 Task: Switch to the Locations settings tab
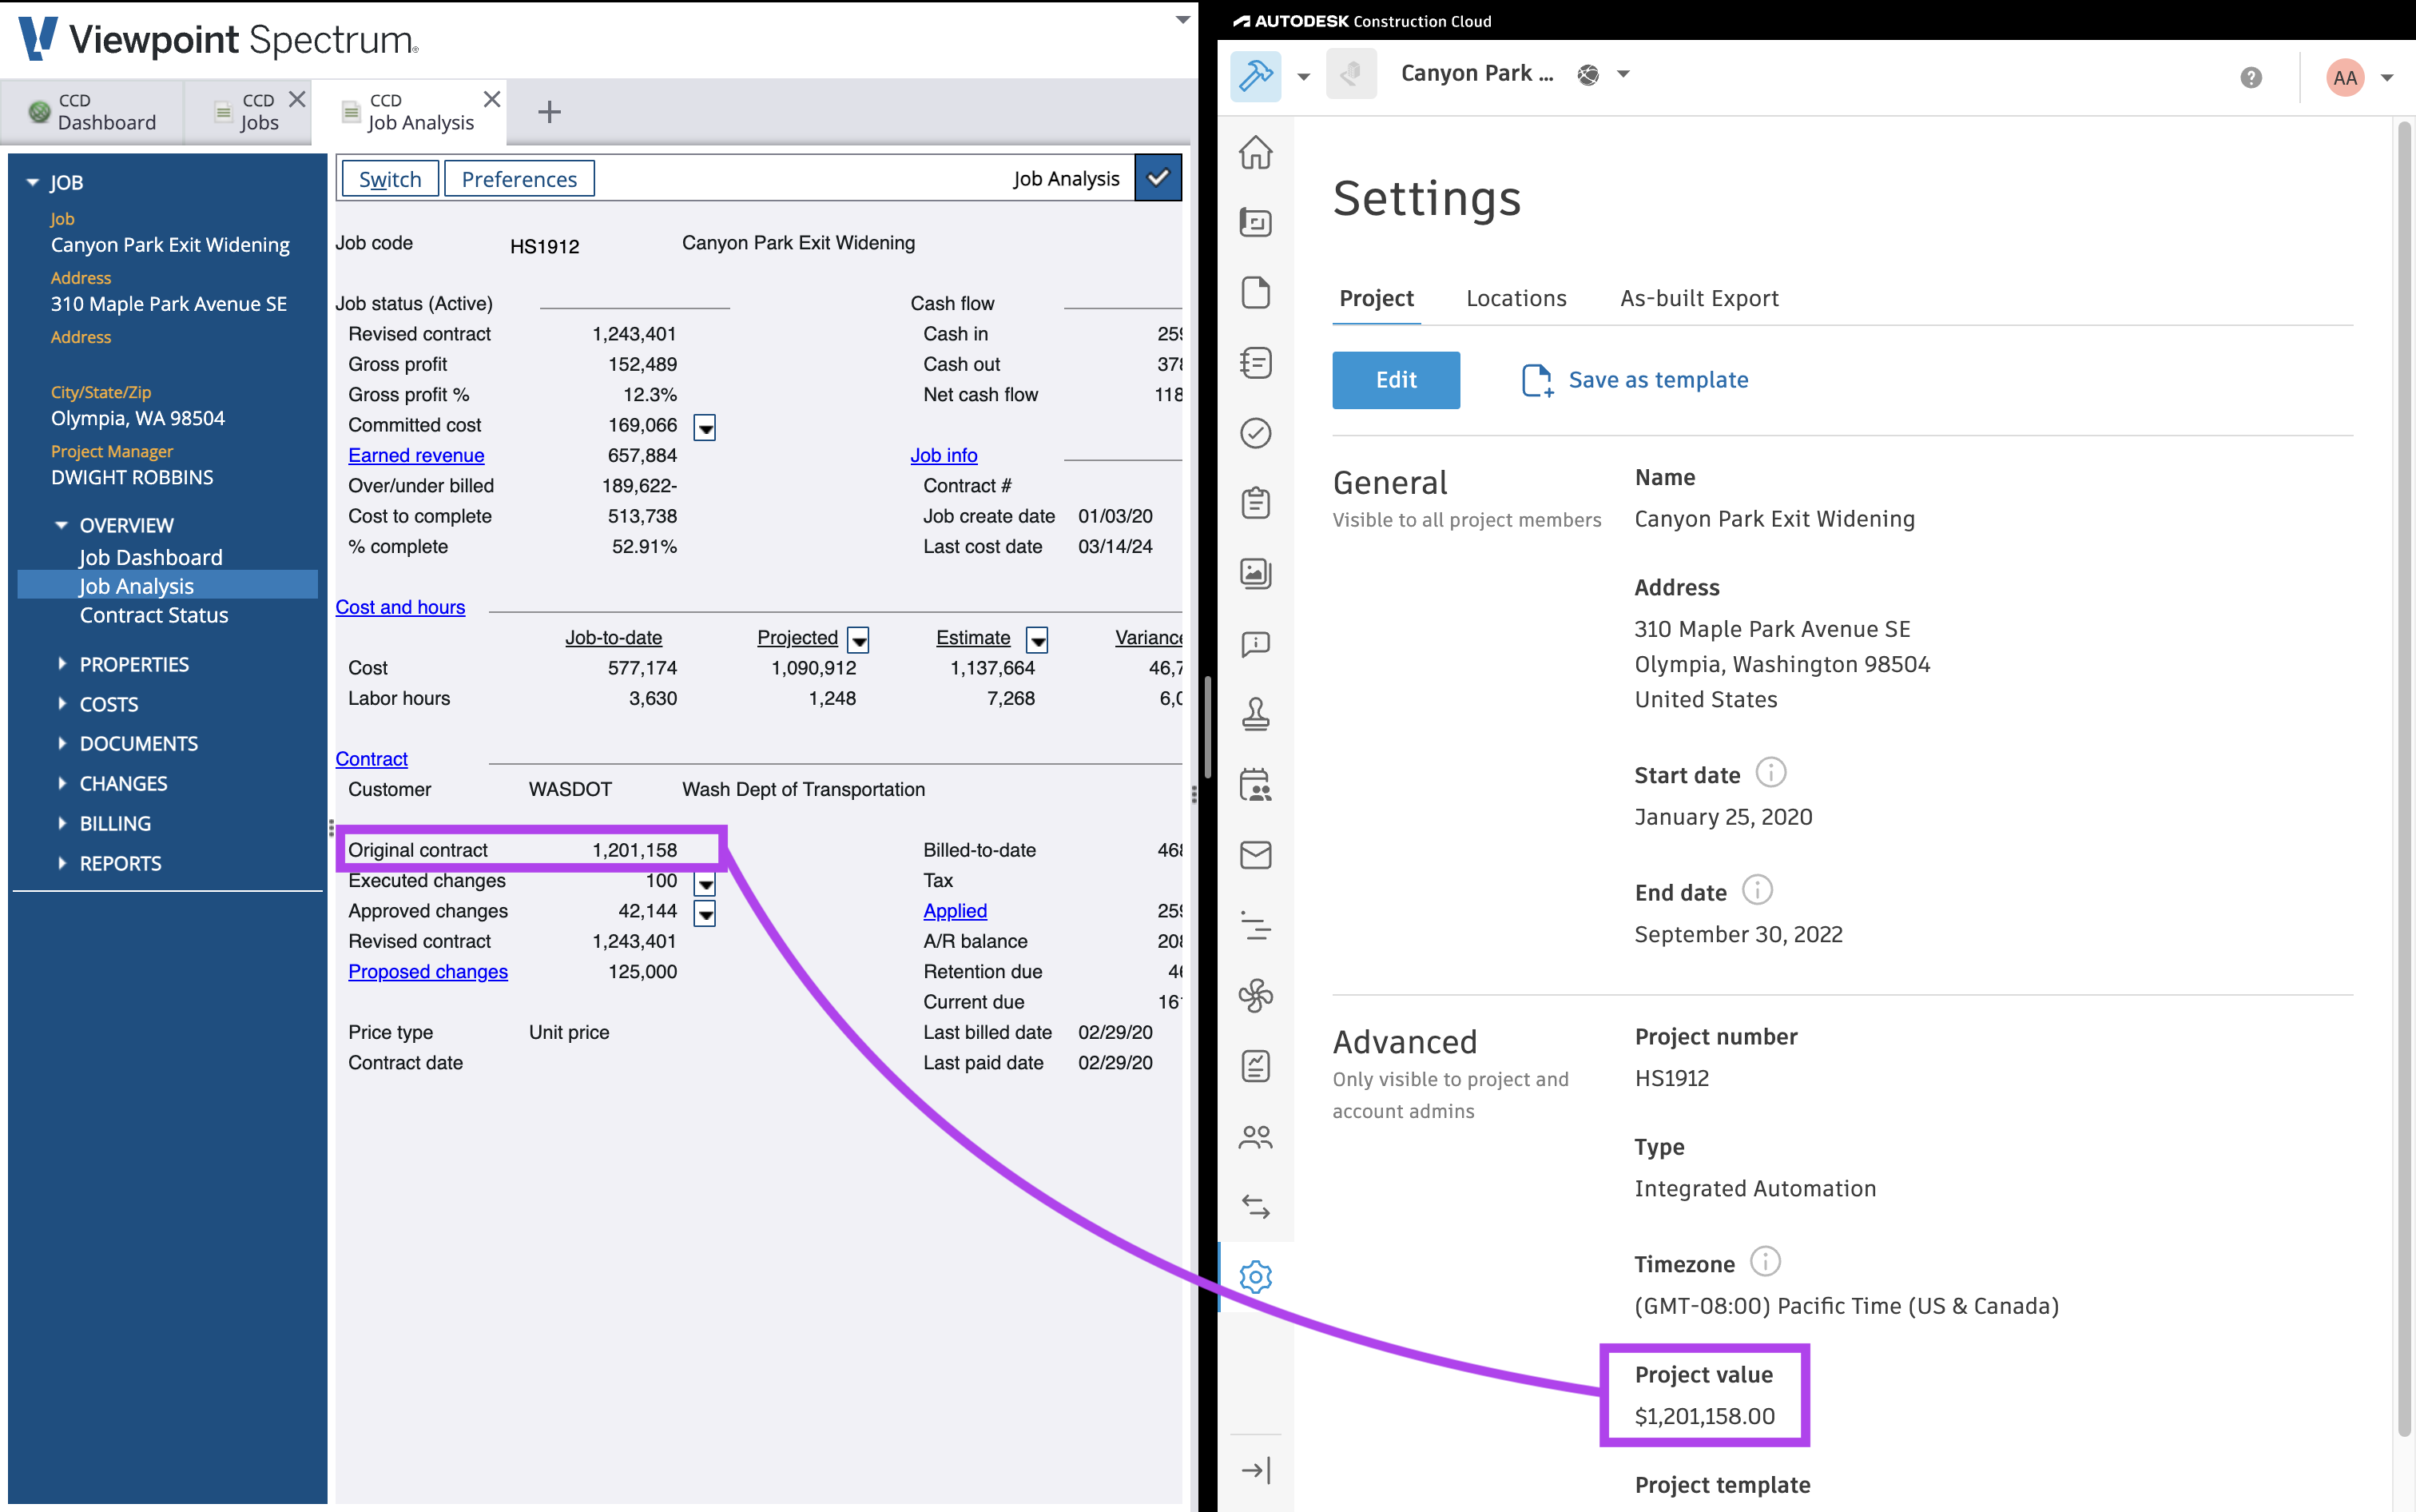point(1516,298)
